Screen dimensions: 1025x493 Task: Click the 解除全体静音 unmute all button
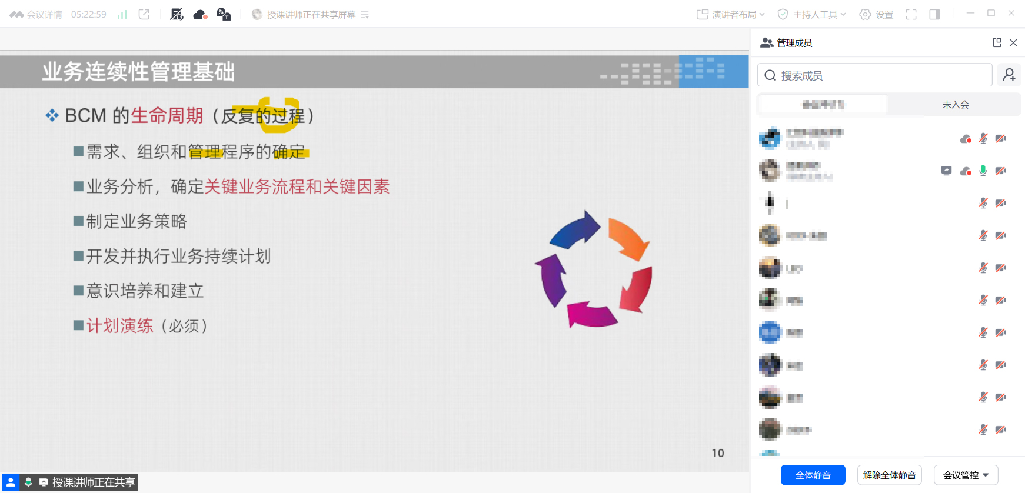click(x=889, y=475)
